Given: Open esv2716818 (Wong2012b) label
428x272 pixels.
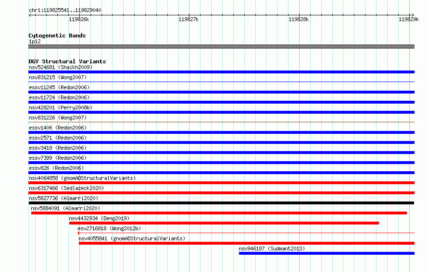Looking at the screenshot, I should click(x=109, y=228).
